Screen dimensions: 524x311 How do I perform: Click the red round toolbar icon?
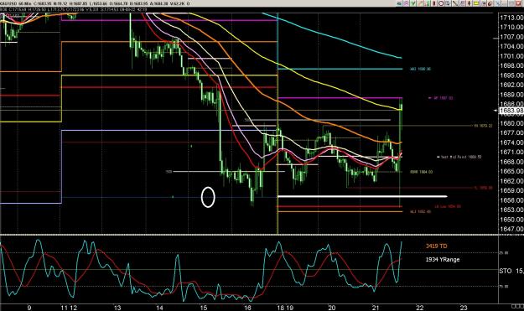(490, 3)
